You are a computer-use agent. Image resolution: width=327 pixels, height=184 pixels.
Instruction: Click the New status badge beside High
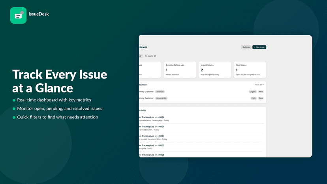tap(261, 98)
